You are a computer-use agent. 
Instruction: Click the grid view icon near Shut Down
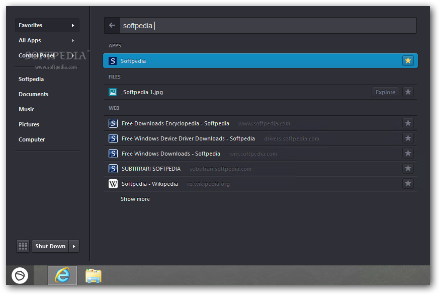(23, 246)
